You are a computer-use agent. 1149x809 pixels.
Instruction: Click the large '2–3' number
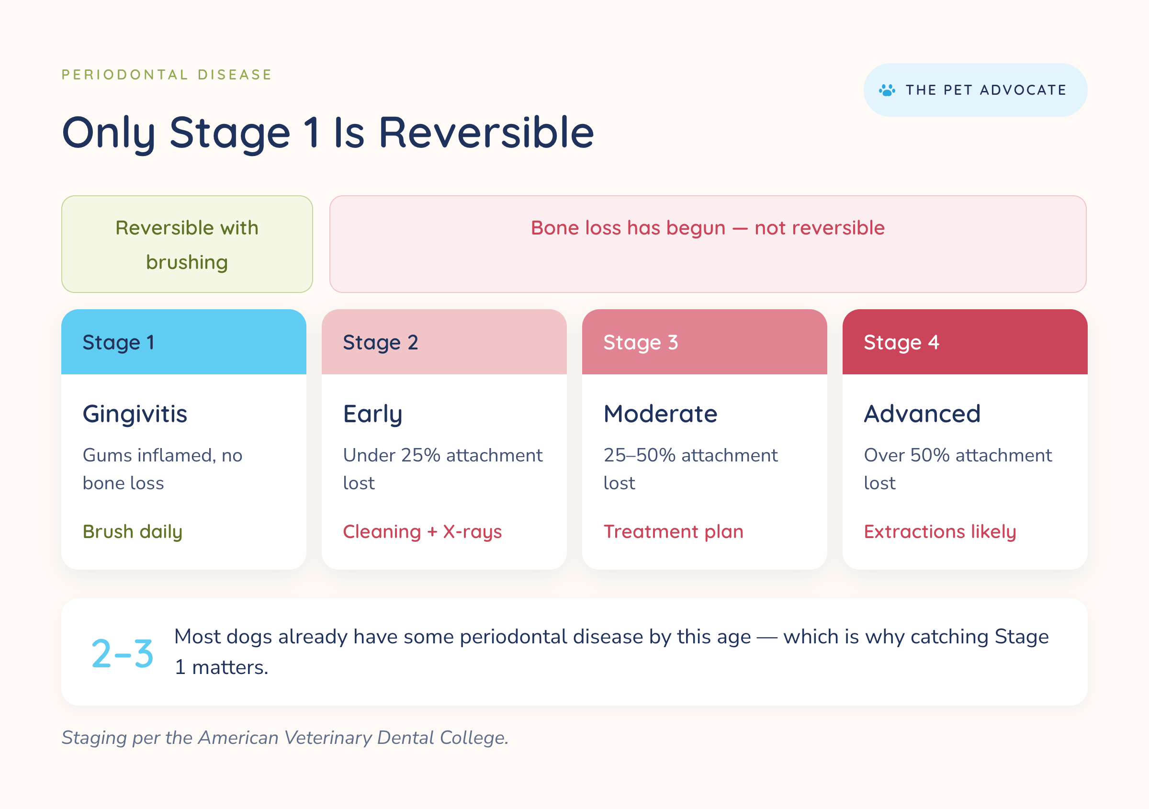pyautogui.click(x=122, y=653)
